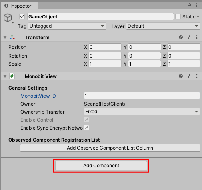Open Transform component three-dot menu

tap(197, 37)
